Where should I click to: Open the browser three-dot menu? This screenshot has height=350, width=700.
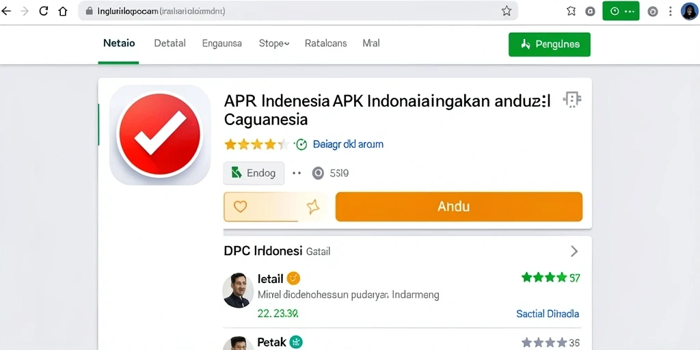[x=670, y=11]
